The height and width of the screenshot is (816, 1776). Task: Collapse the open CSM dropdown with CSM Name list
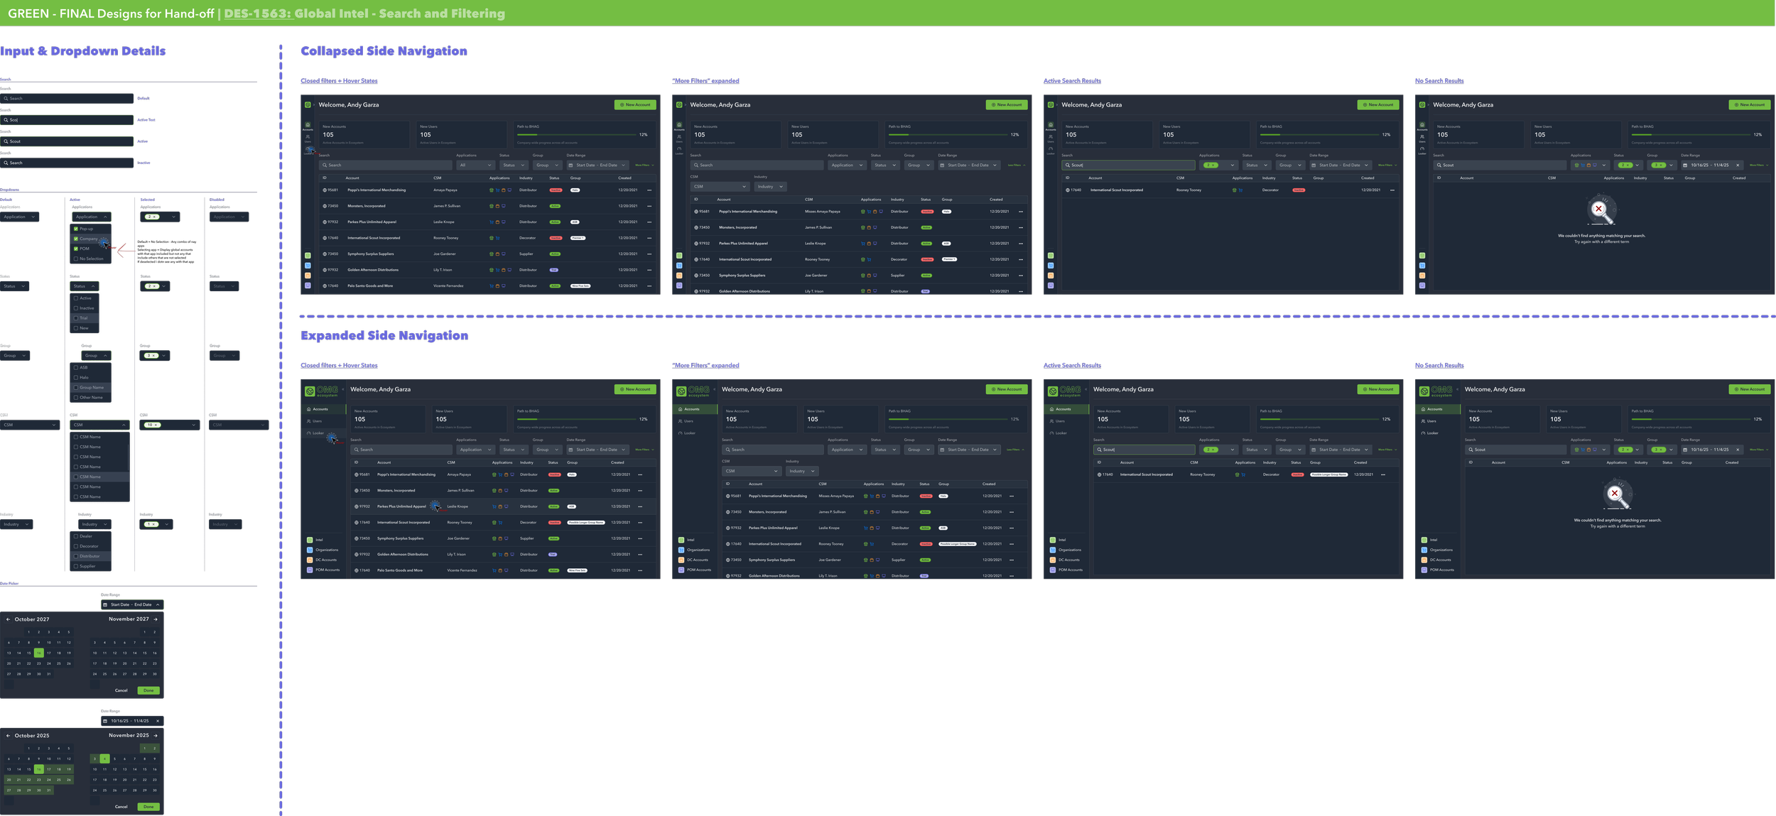pyautogui.click(x=124, y=425)
